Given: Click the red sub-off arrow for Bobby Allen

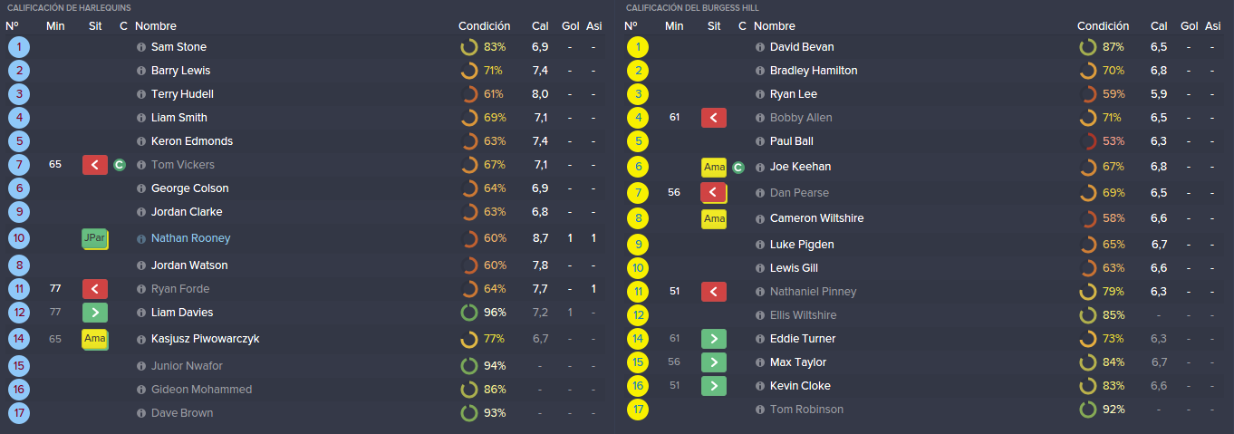Looking at the screenshot, I should pos(714,118).
